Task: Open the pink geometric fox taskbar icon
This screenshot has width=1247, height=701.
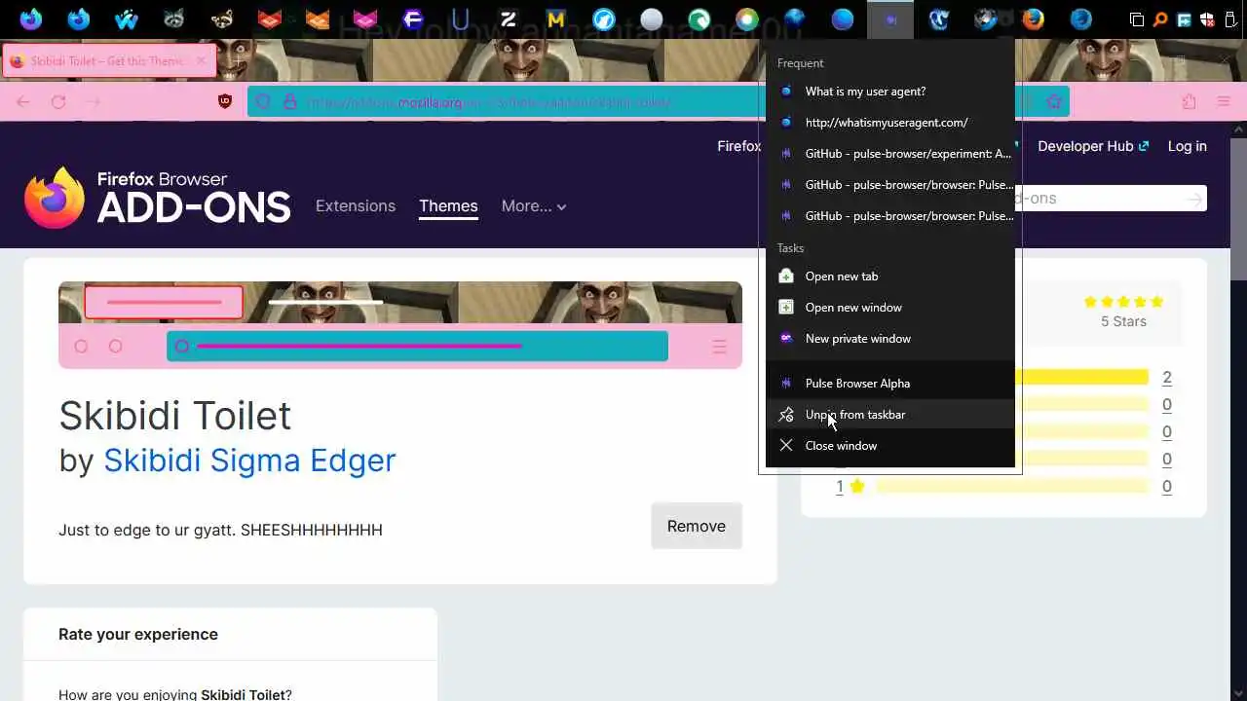Action: [365, 18]
